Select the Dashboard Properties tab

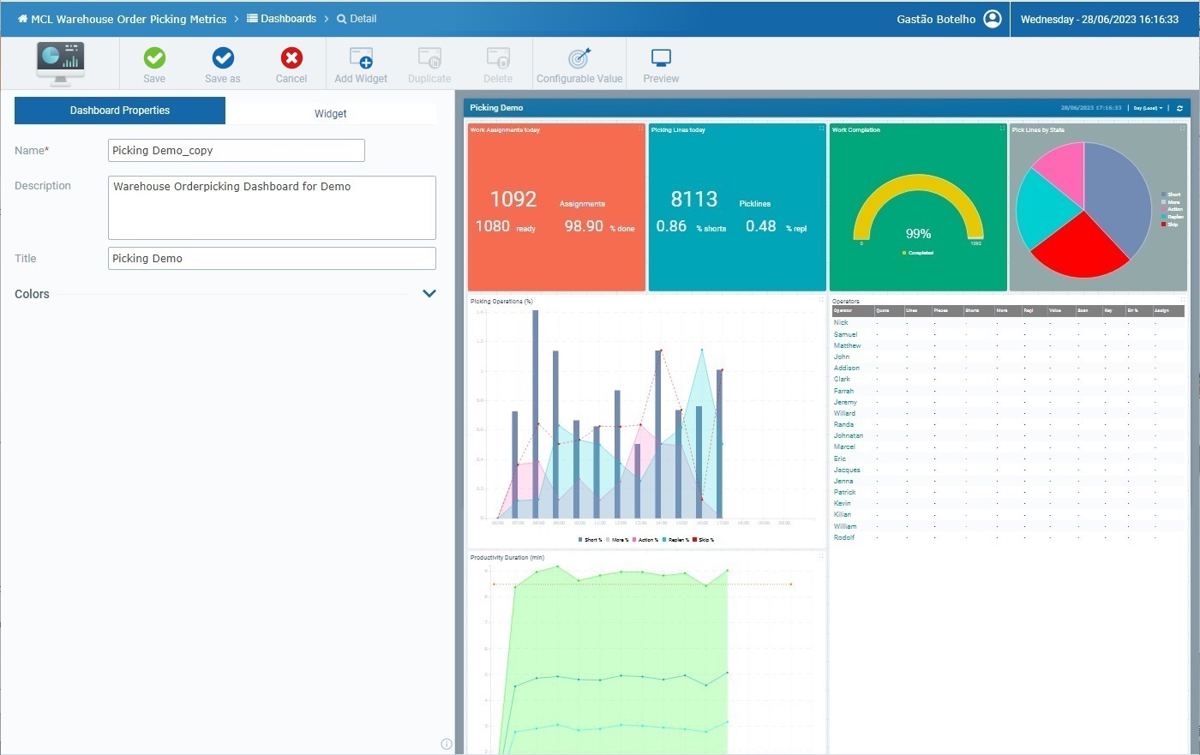point(119,111)
